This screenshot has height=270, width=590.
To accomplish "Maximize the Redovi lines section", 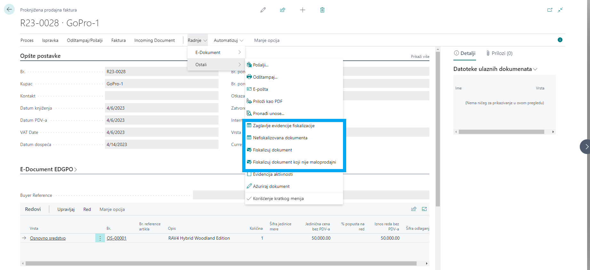I will 424,209.
